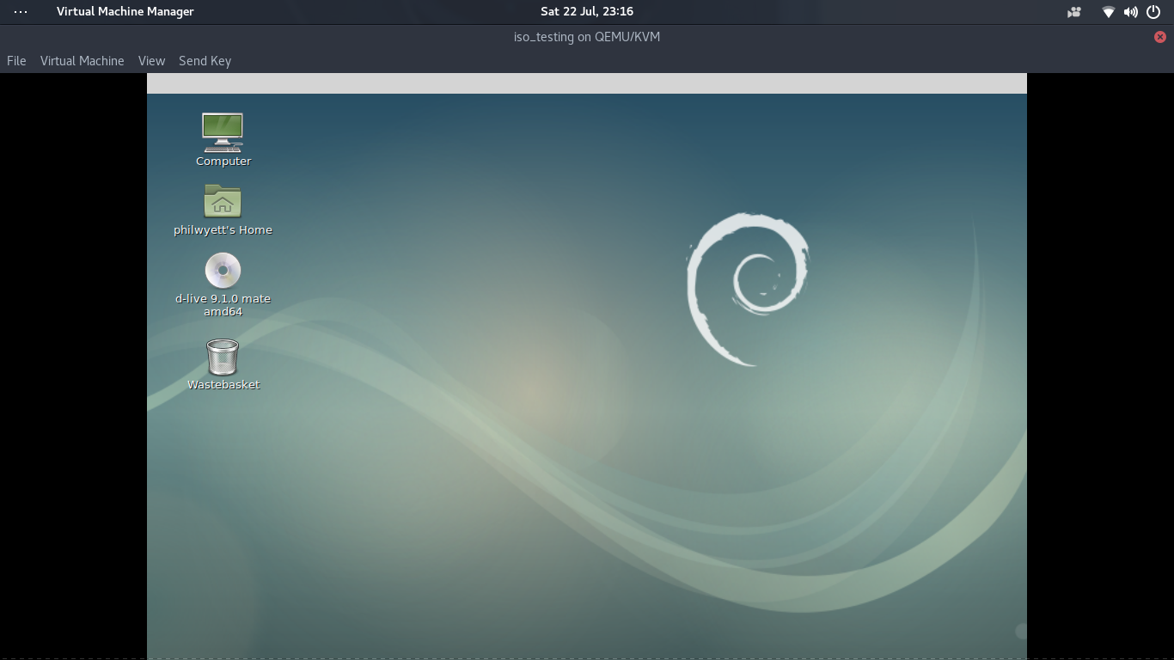1174x660 pixels.
Task: Open the Send Key menu
Action: 205,61
